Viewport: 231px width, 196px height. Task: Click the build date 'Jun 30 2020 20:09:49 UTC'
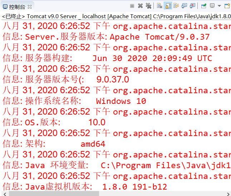(x=152, y=58)
